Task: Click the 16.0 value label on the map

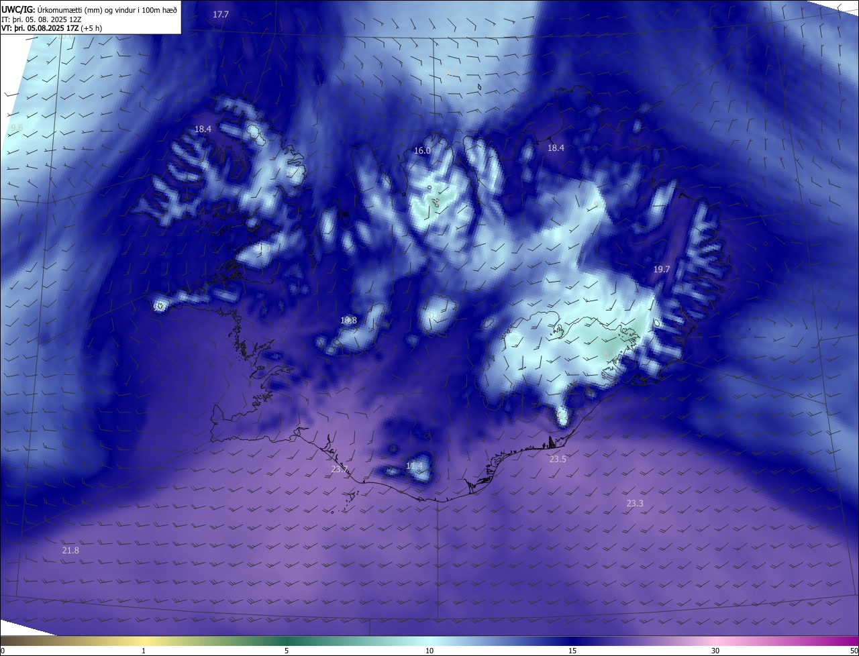Action: [422, 151]
